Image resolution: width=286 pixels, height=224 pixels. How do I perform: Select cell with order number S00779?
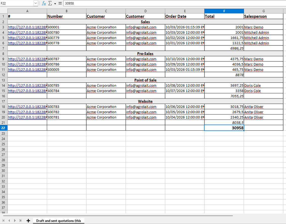(x=67, y=38)
